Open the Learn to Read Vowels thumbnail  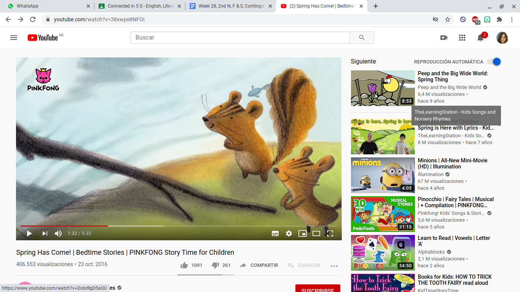click(x=383, y=253)
